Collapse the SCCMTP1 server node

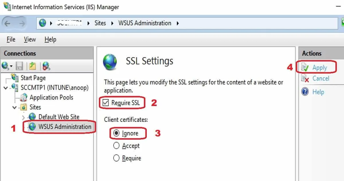tap(6, 88)
